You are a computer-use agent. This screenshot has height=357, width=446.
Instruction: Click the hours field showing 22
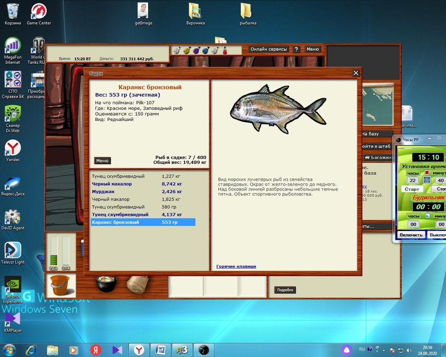tap(413, 180)
